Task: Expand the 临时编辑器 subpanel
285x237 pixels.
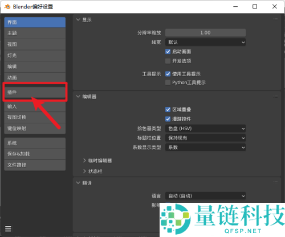Action: click(84, 161)
